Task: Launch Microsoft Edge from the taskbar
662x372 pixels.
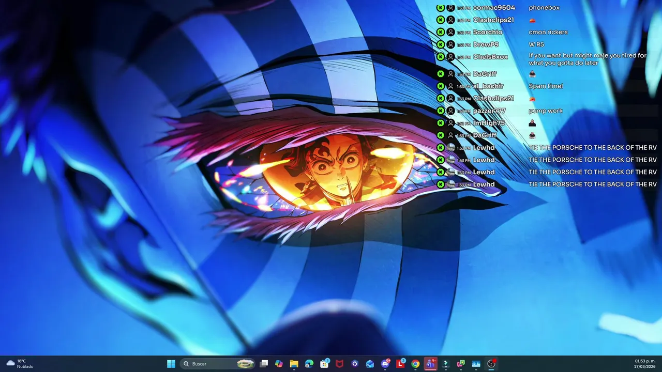Action: [x=309, y=364]
